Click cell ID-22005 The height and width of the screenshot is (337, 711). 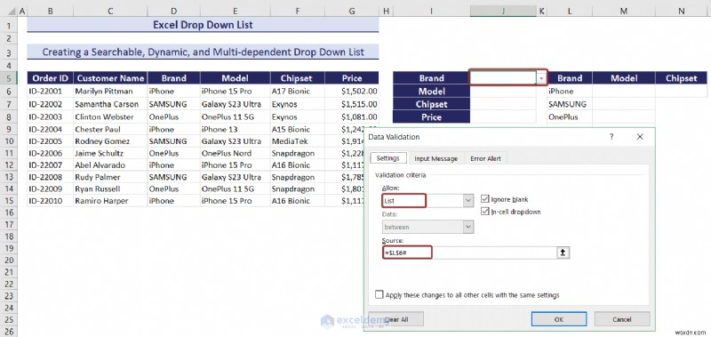point(50,141)
